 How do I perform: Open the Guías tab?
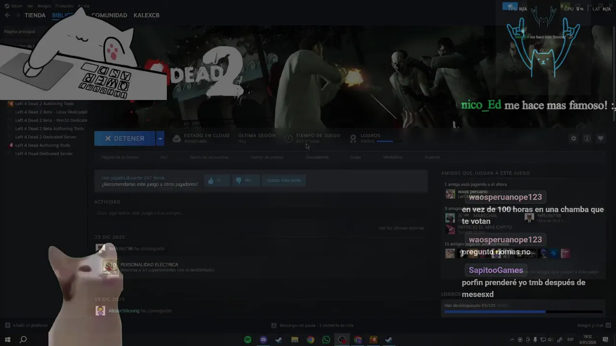coord(356,157)
